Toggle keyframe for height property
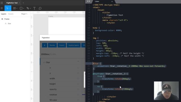The image size is (181, 102). coord(78,84)
